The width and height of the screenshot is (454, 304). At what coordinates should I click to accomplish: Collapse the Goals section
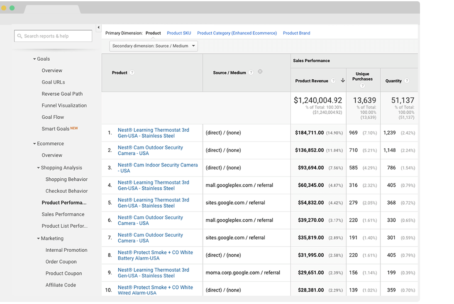(35, 59)
